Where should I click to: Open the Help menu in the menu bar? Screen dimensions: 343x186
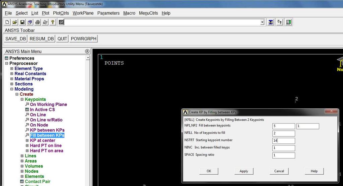[166, 13]
